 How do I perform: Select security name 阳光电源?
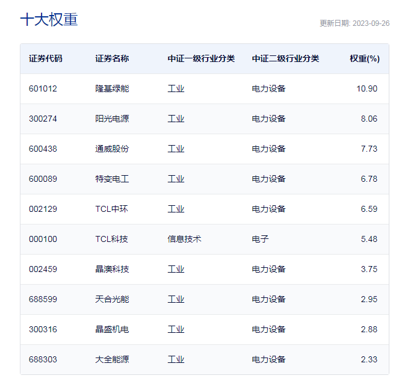point(112,119)
